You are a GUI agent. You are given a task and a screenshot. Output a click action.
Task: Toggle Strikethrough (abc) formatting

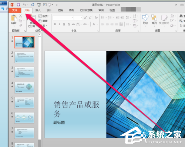coord(73,24)
